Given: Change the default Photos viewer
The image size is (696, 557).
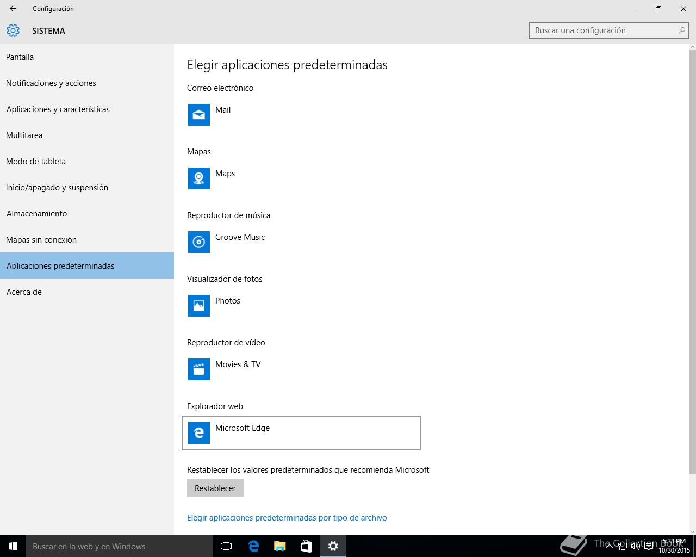Looking at the screenshot, I should pyautogui.click(x=301, y=306).
